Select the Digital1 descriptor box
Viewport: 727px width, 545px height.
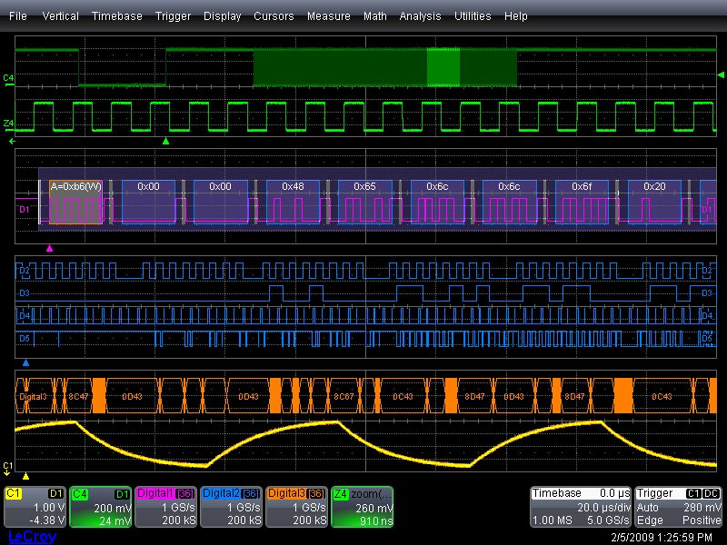165,506
